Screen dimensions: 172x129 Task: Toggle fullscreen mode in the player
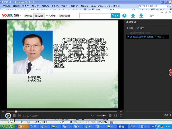coord(121,116)
